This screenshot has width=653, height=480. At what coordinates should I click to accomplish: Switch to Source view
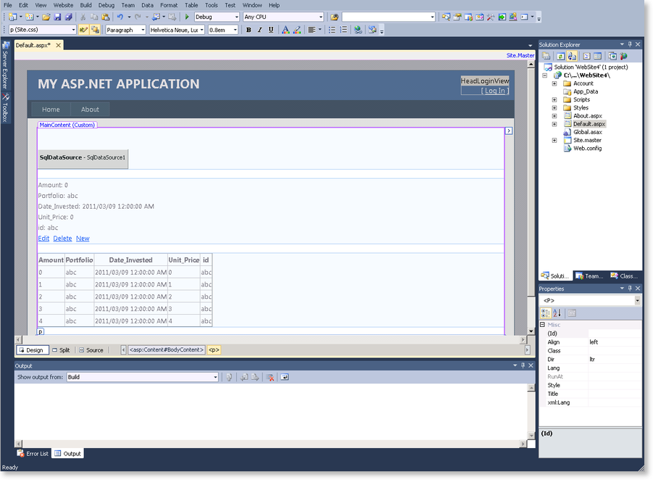coord(91,350)
